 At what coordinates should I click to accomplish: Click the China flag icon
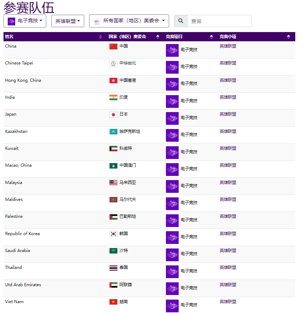click(113, 46)
